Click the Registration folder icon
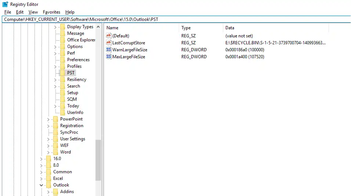Image resolution: width=351 pixels, height=196 pixels. (x=56, y=126)
